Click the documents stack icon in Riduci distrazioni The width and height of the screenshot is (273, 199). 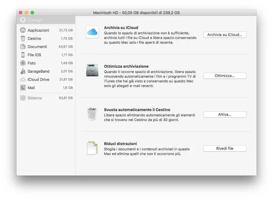coord(92,148)
